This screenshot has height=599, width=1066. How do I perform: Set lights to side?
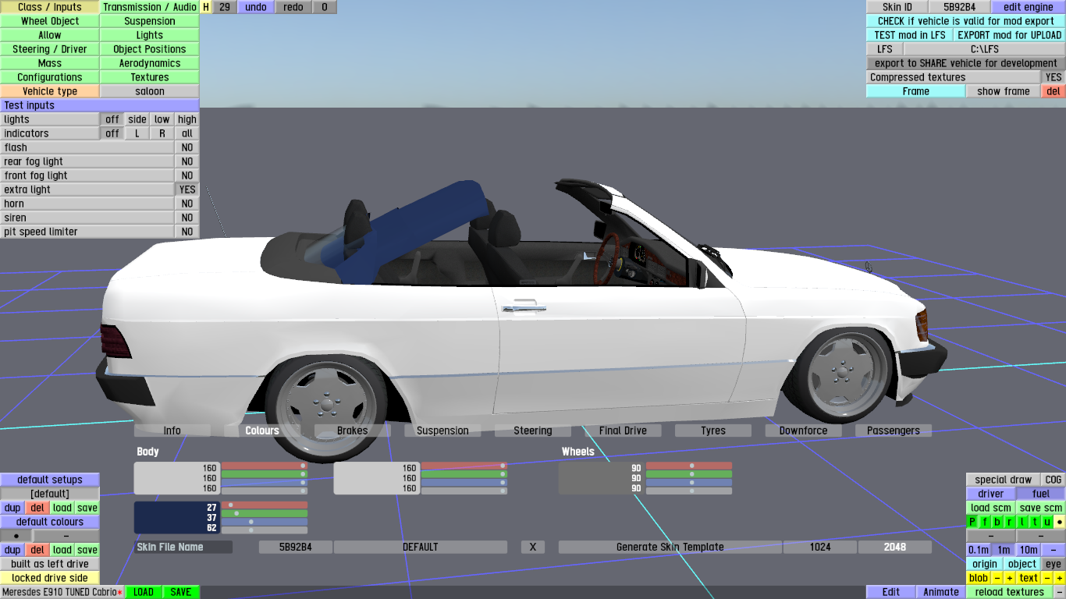click(137, 119)
